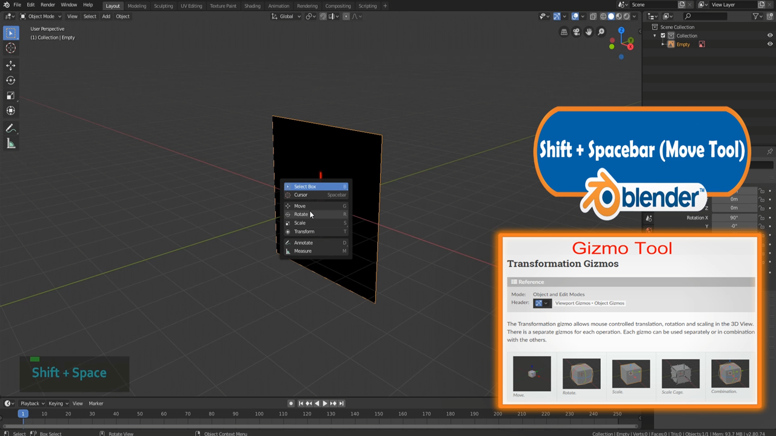
Task: Hide the Empty object using its eye icon
Action: [770, 44]
